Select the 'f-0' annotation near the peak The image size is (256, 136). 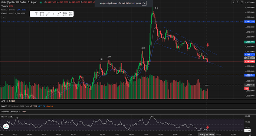157,8
